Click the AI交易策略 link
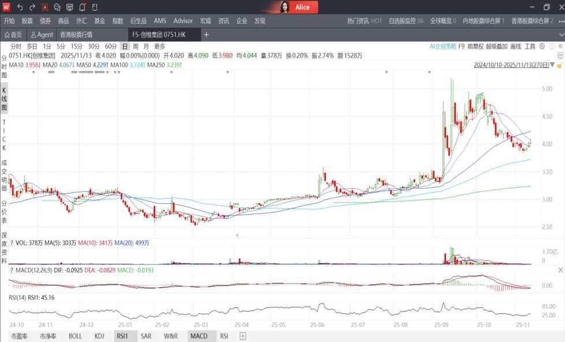Image resolution: width=565 pixels, height=342 pixels. pyautogui.click(x=443, y=47)
